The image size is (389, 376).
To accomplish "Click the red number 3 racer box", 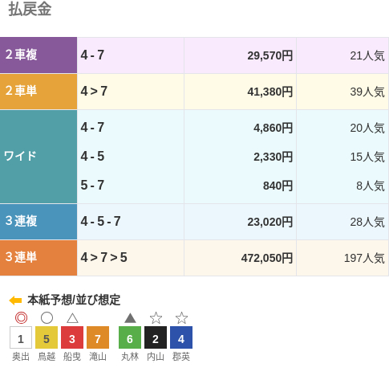I will point(72,337).
